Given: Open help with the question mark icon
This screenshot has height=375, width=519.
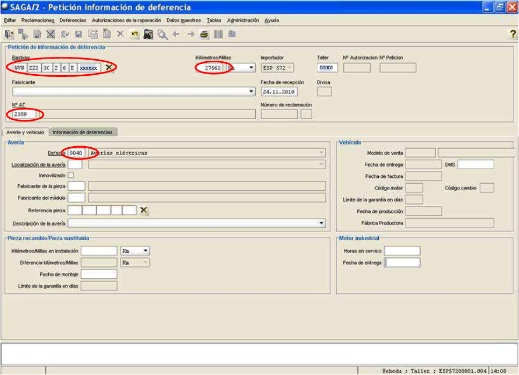Looking at the screenshot, I should (513, 34).
